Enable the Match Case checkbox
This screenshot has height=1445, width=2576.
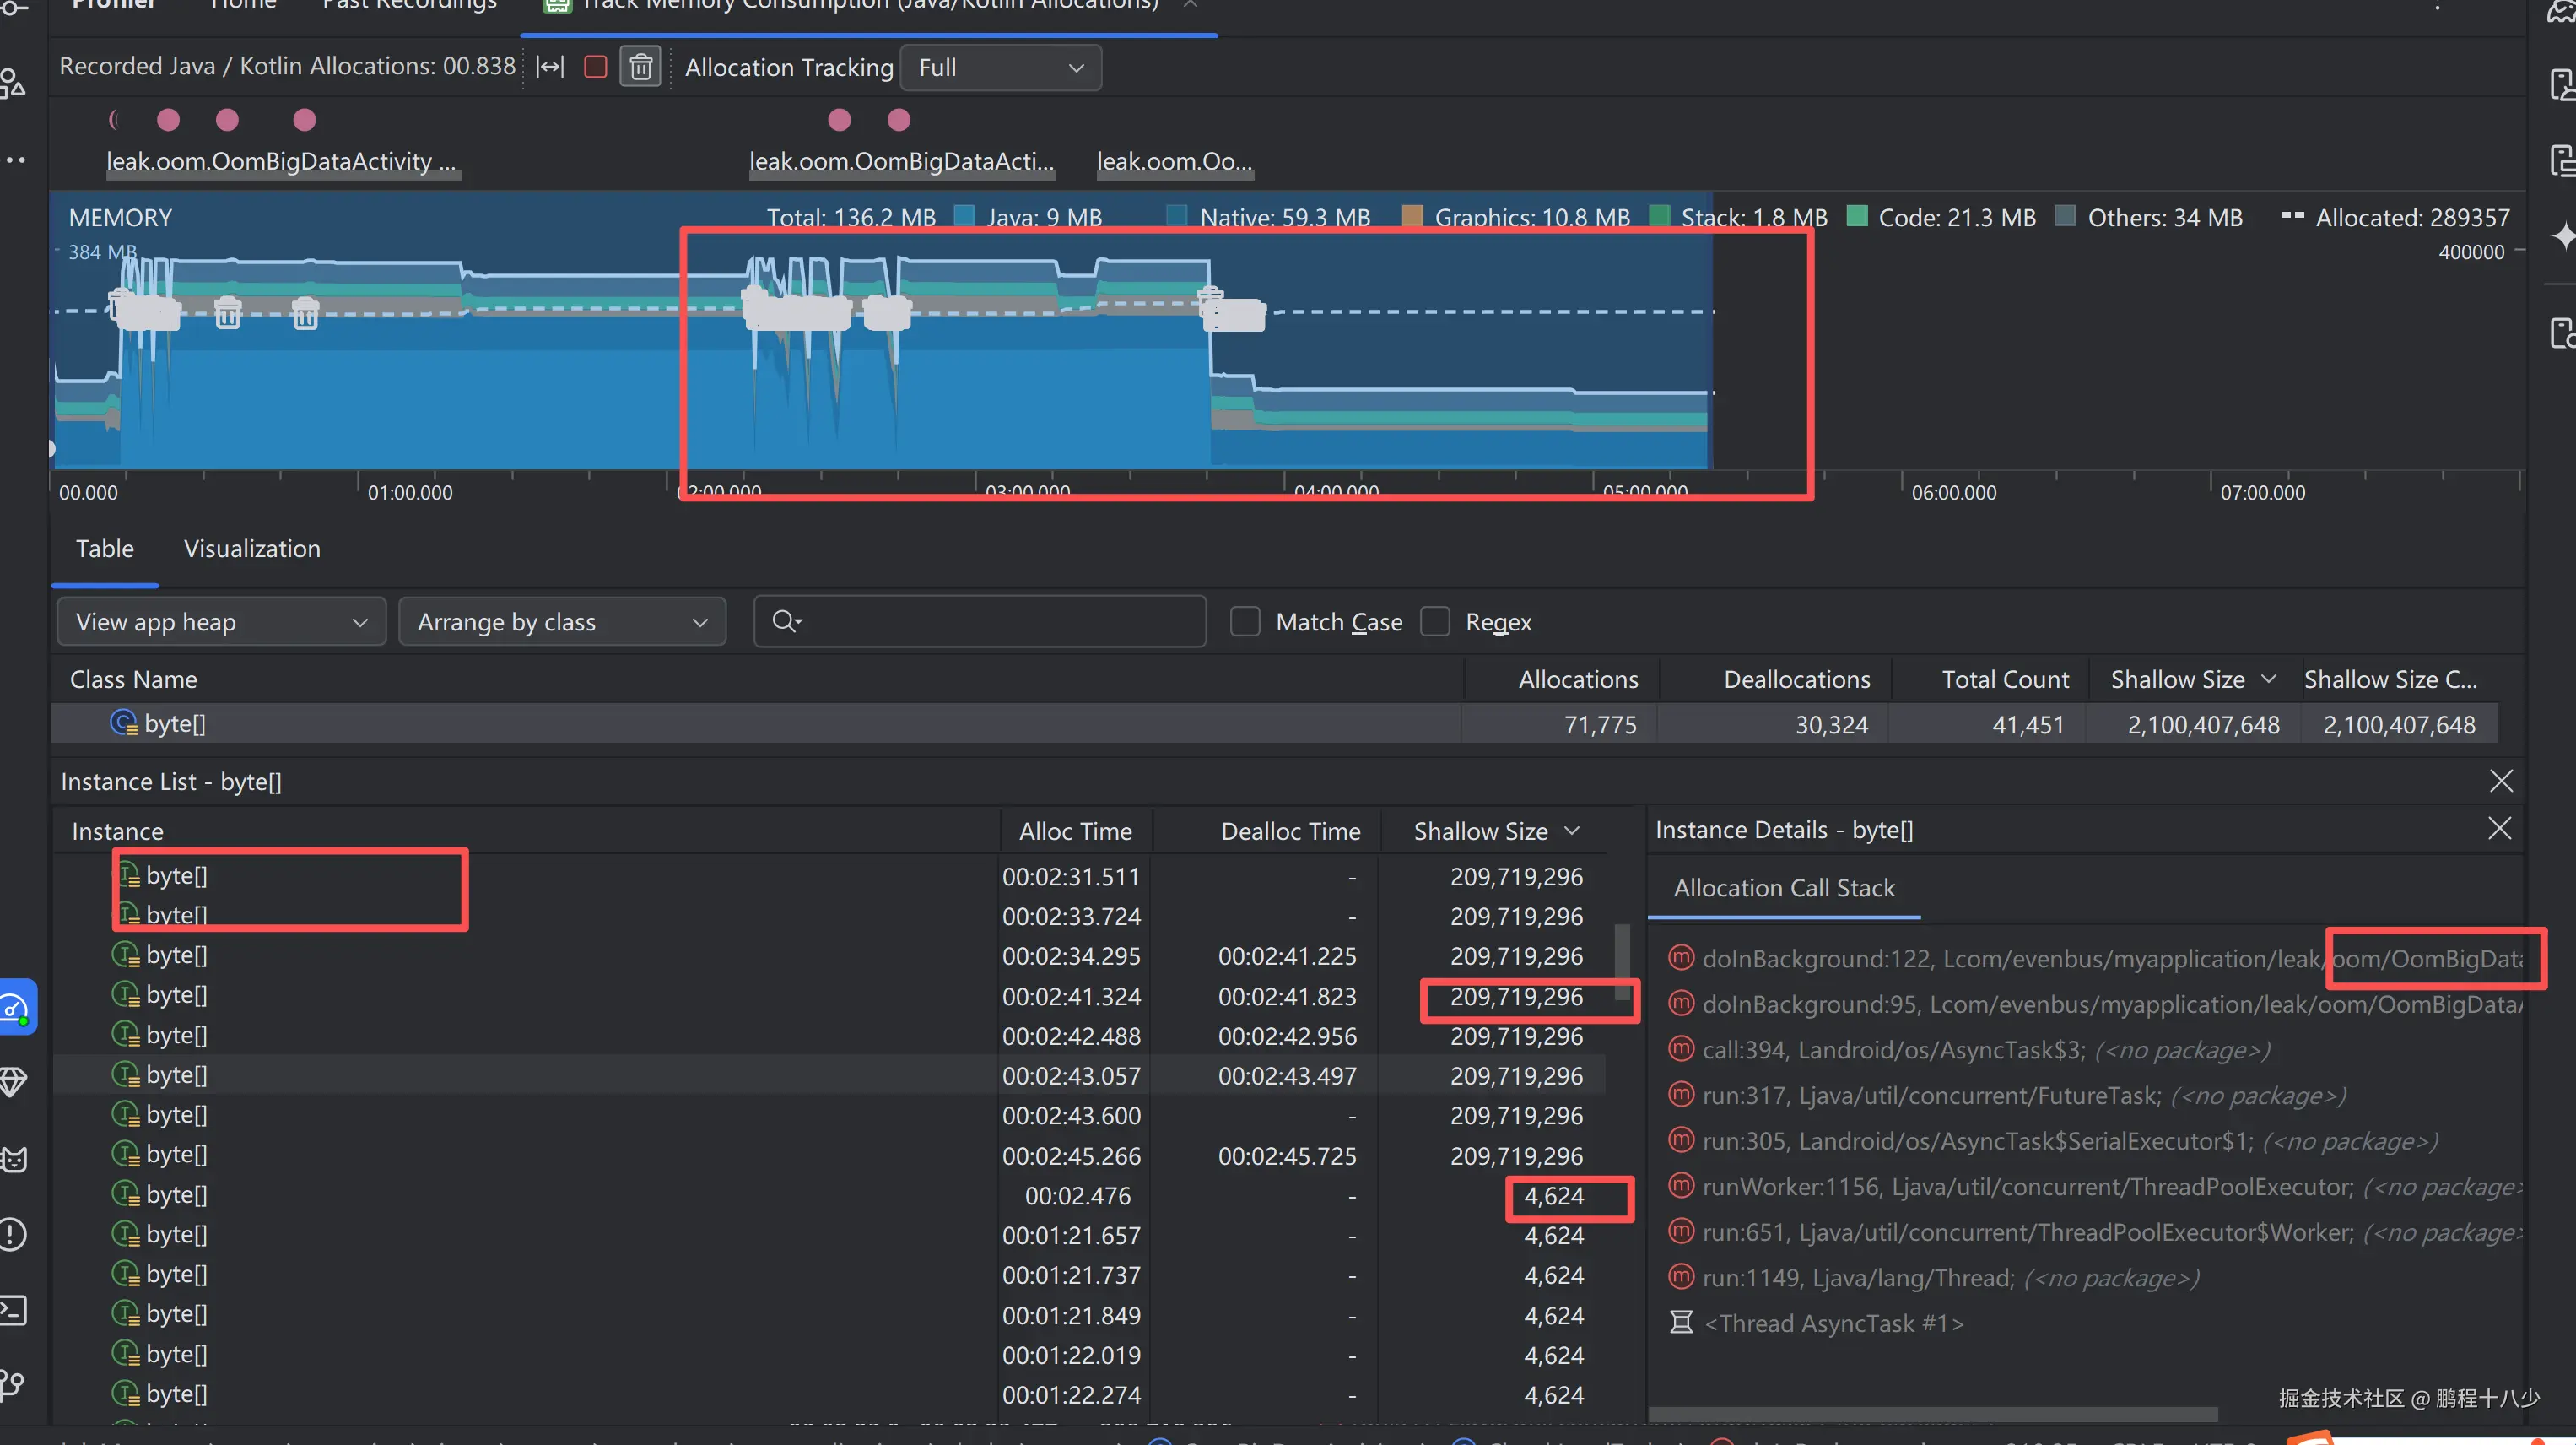point(1244,621)
